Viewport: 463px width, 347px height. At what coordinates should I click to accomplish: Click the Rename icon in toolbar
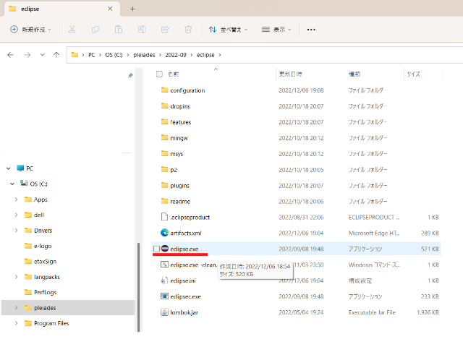pos(142,30)
